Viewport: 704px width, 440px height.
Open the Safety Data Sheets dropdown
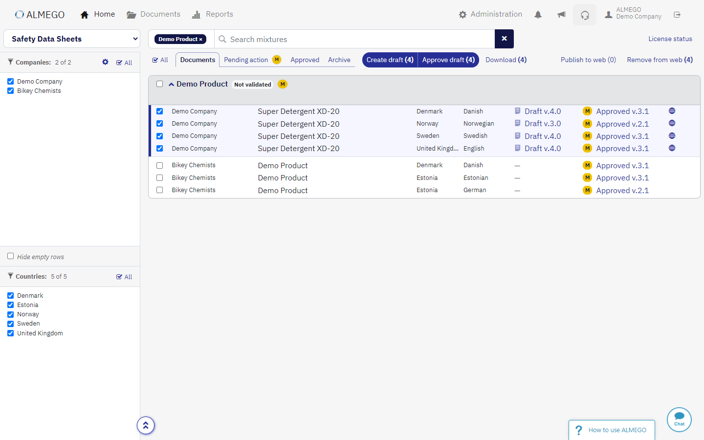point(72,39)
